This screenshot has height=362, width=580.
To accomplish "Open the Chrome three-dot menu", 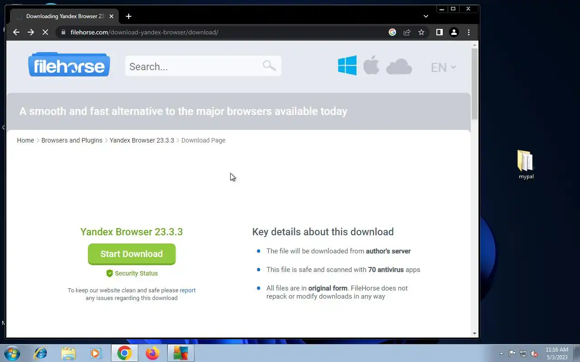I will [469, 32].
